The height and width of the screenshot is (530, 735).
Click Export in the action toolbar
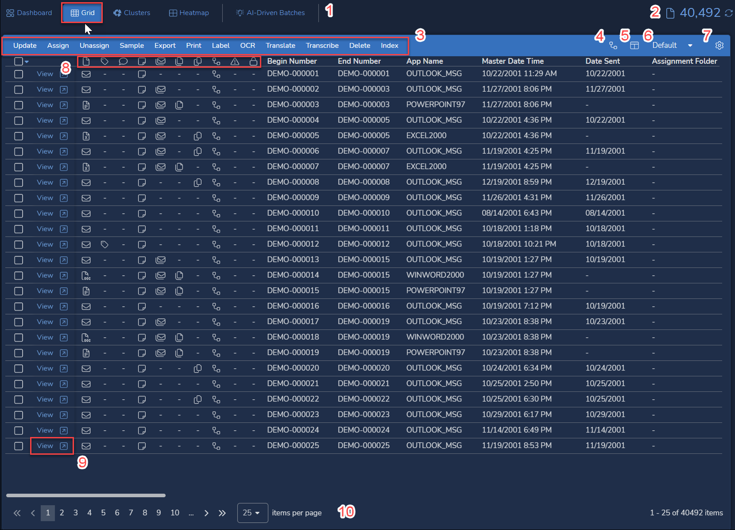coord(165,46)
